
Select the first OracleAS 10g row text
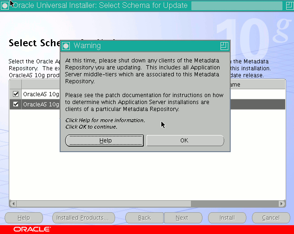[x=41, y=94]
